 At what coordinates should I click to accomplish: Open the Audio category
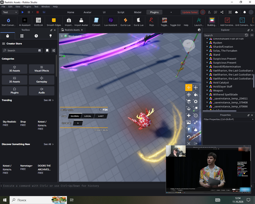(x=42, y=91)
